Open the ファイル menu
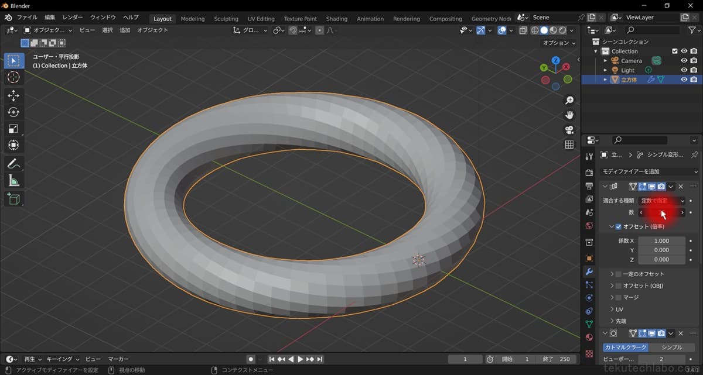 pos(27,18)
